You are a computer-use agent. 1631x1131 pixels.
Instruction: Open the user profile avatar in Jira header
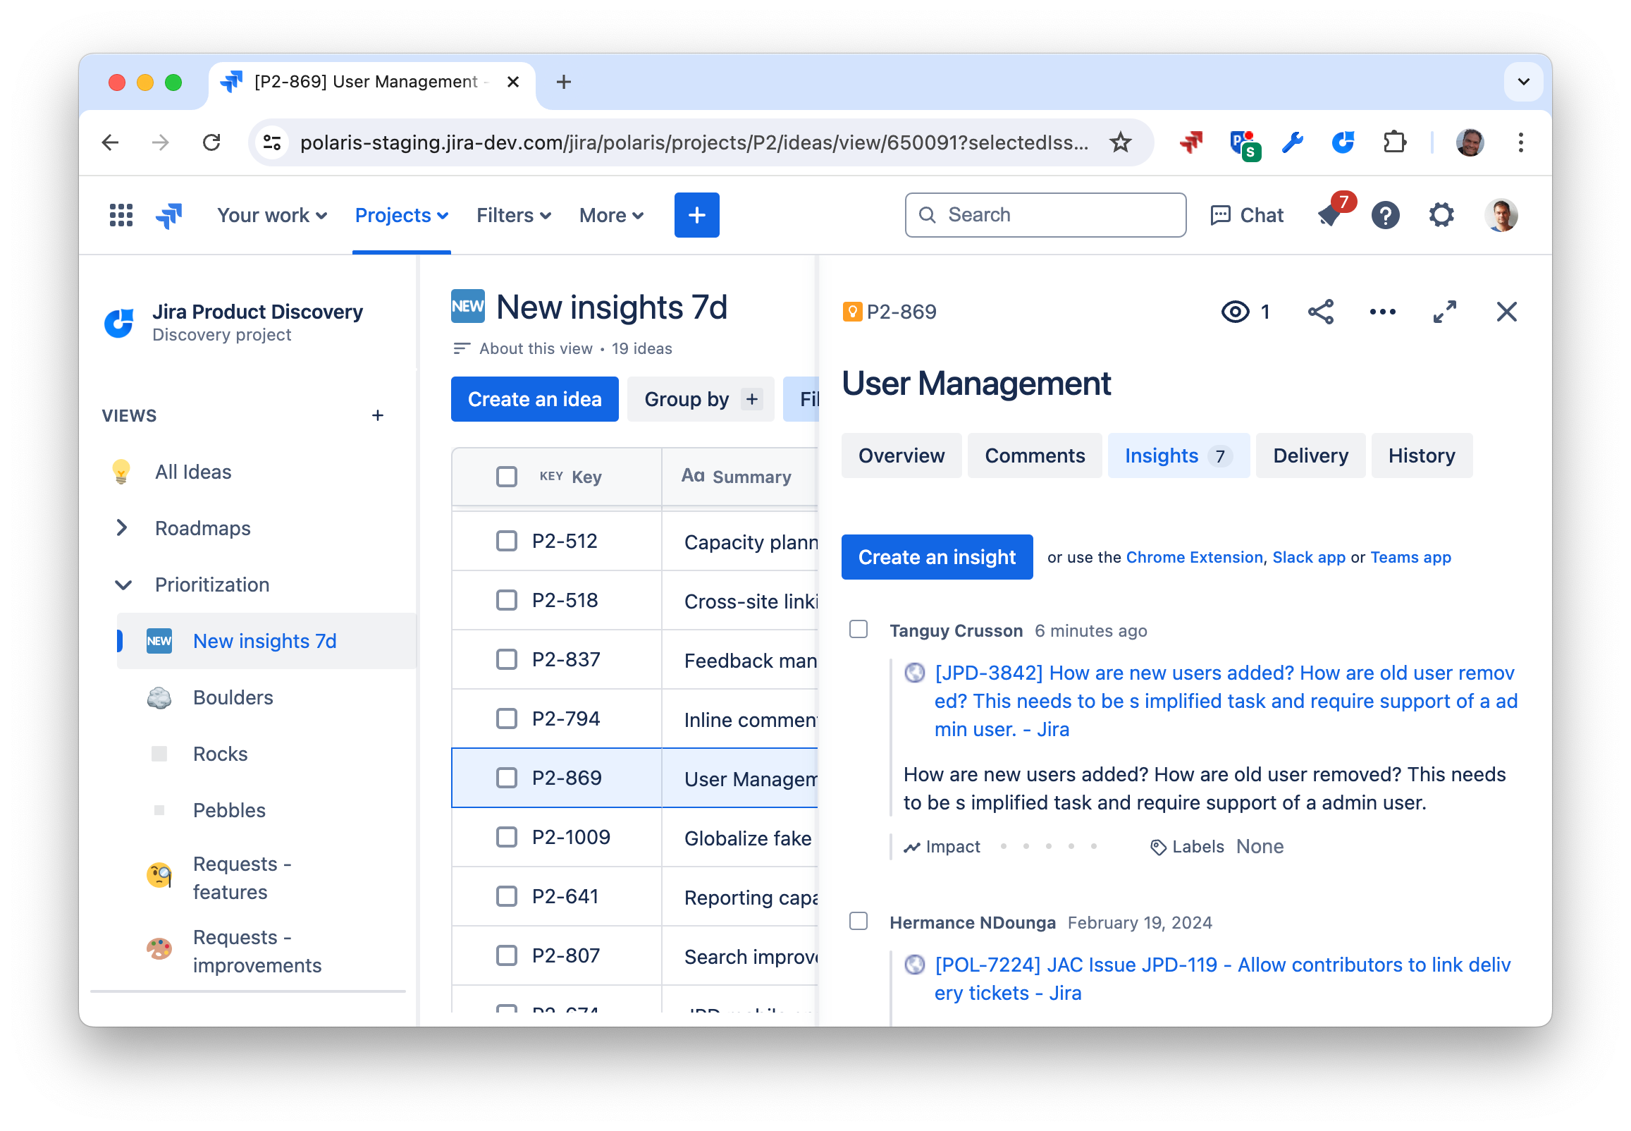pyautogui.click(x=1501, y=215)
